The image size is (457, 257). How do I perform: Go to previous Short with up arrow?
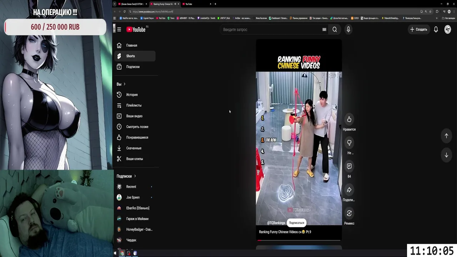tap(446, 136)
